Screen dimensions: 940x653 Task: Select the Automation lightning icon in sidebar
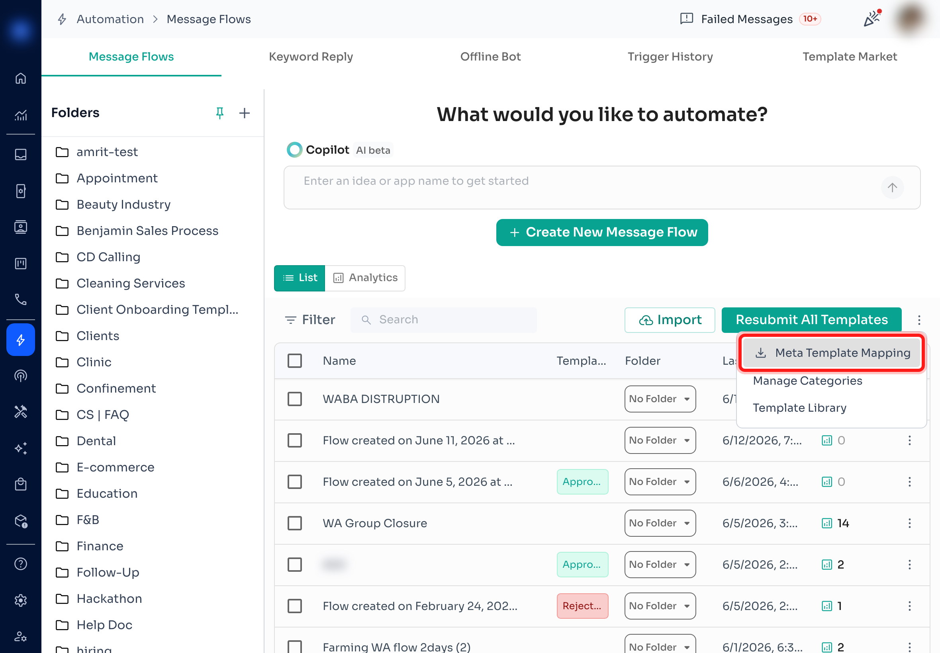click(20, 340)
